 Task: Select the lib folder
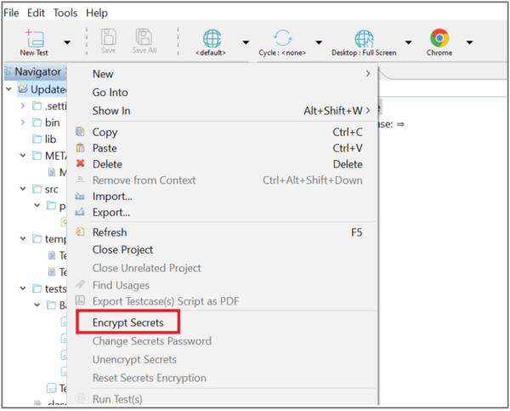click(44, 139)
